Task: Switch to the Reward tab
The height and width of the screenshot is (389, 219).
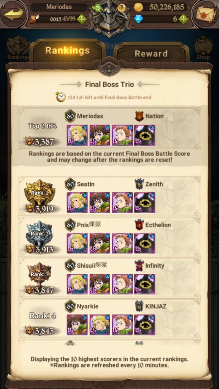Action: click(151, 54)
